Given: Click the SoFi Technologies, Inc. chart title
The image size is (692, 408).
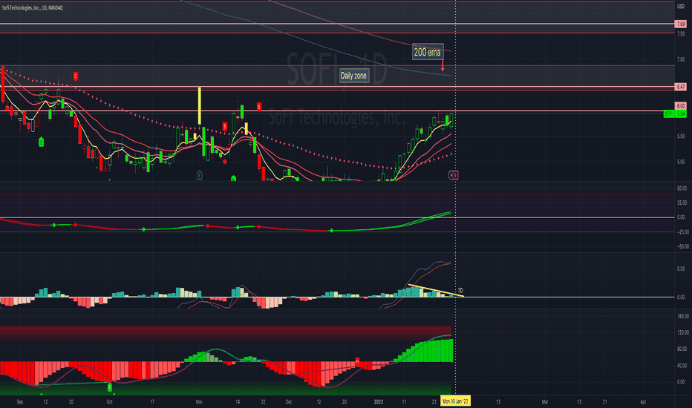Looking at the screenshot, I should click(x=32, y=8).
